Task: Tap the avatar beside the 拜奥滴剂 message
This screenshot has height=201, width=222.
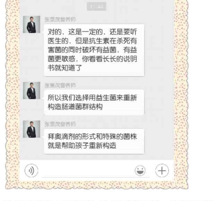Action: click(x=32, y=129)
